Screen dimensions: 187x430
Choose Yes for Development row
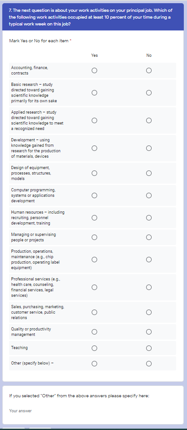94,148
